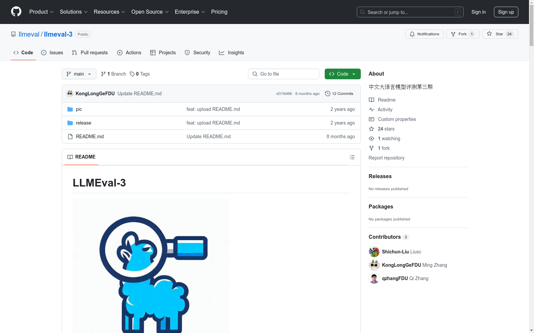The height and width of the screenshot is (333, 534).
Task: Open Shichun-Liu contributor profile
Action: [402, 252]
